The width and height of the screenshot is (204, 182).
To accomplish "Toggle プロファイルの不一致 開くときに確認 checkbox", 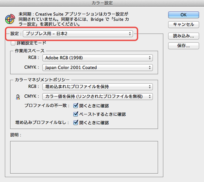I will coord(76,106).
